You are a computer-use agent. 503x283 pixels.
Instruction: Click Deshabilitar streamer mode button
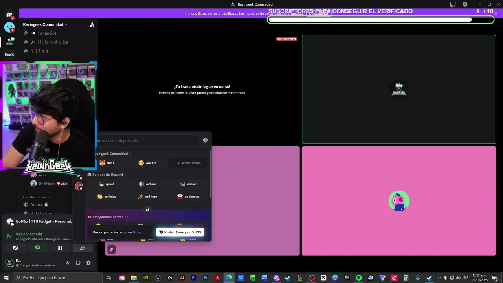click(318, 13)
